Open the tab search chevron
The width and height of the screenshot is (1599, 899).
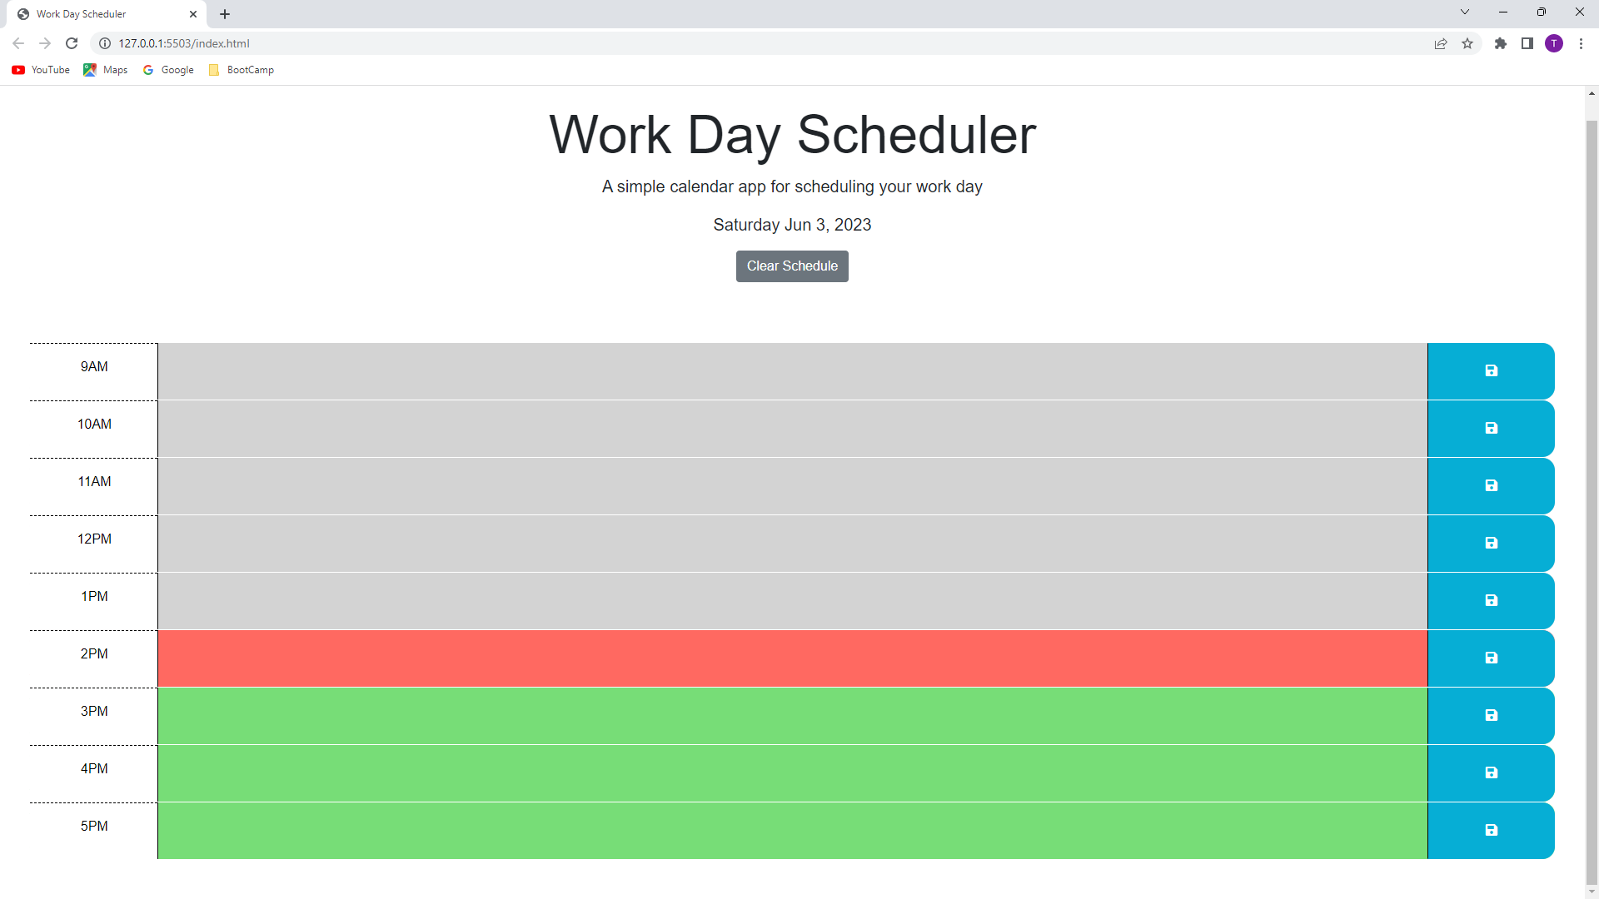(1464, 12)
